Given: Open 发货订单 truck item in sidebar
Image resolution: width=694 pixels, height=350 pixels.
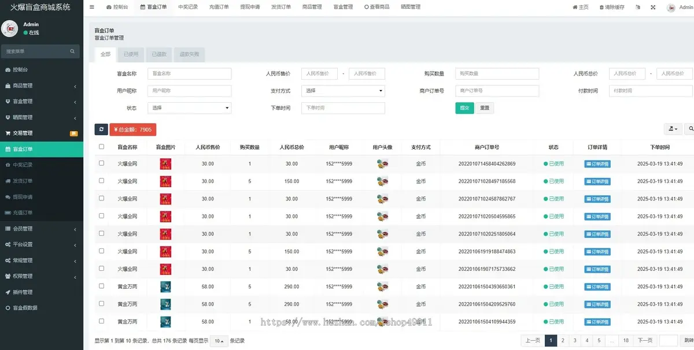Looking at the screenshot, I should [42, 181].
